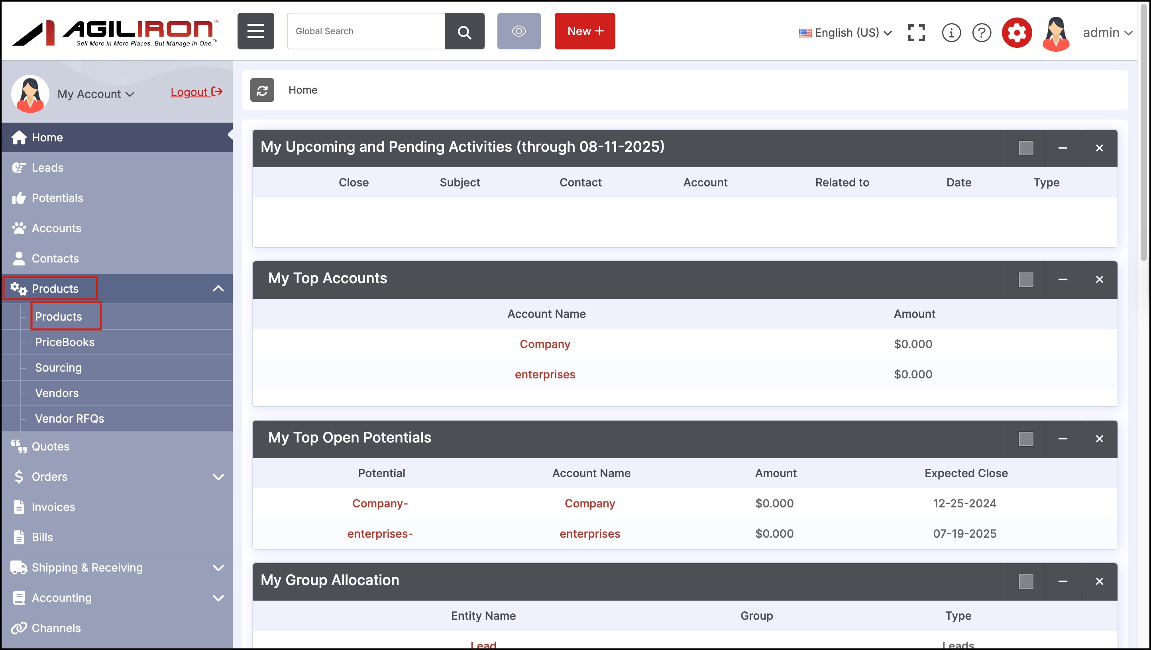Click into the Global Search field
This screenshot has height=650, width=1151.
coord(365,31)
